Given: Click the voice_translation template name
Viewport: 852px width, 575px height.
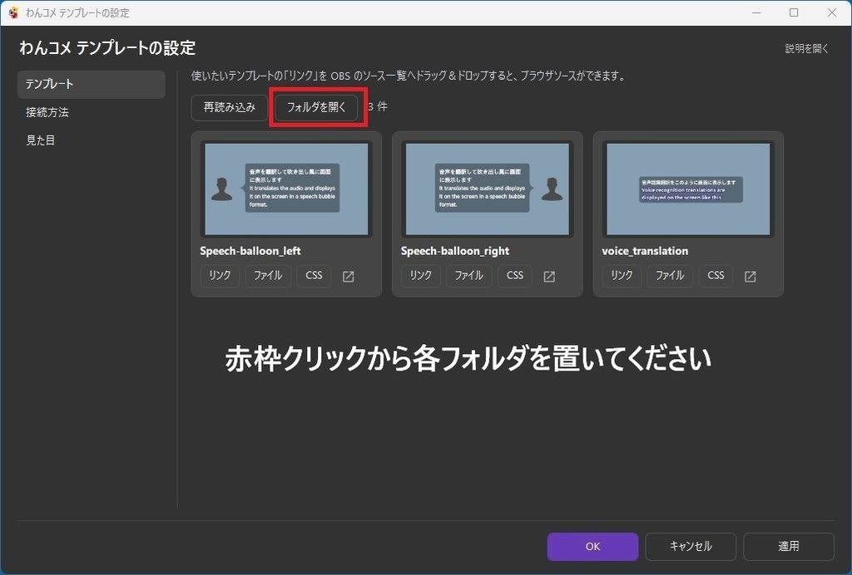Looking at the screenshot, I should tap(645, 251).
